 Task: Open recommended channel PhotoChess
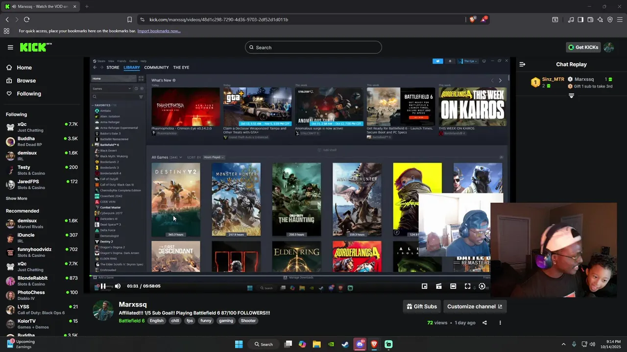[x=42, y=295]
